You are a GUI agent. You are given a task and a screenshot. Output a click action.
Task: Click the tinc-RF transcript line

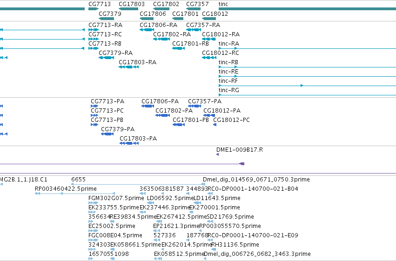click(x=307, y=86)
